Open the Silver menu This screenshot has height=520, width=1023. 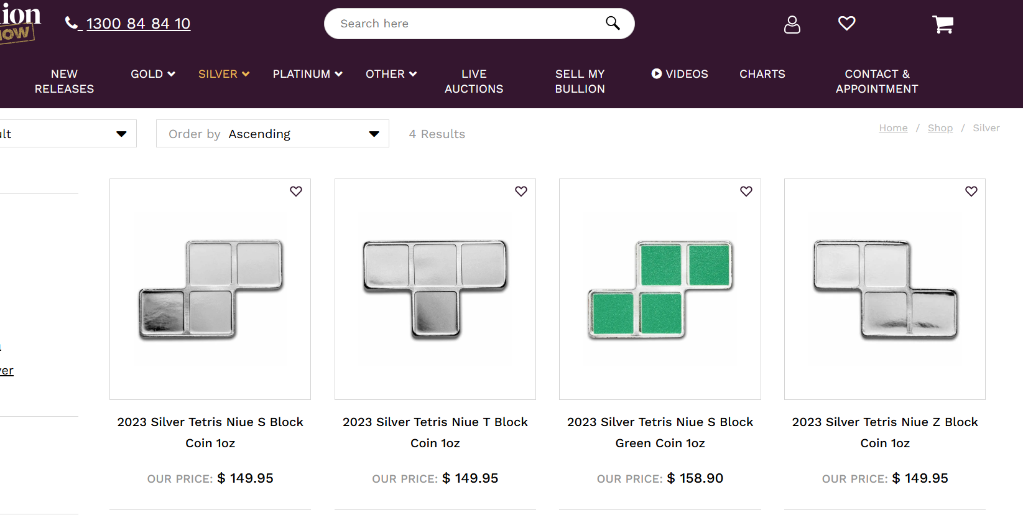click(223, 74)
